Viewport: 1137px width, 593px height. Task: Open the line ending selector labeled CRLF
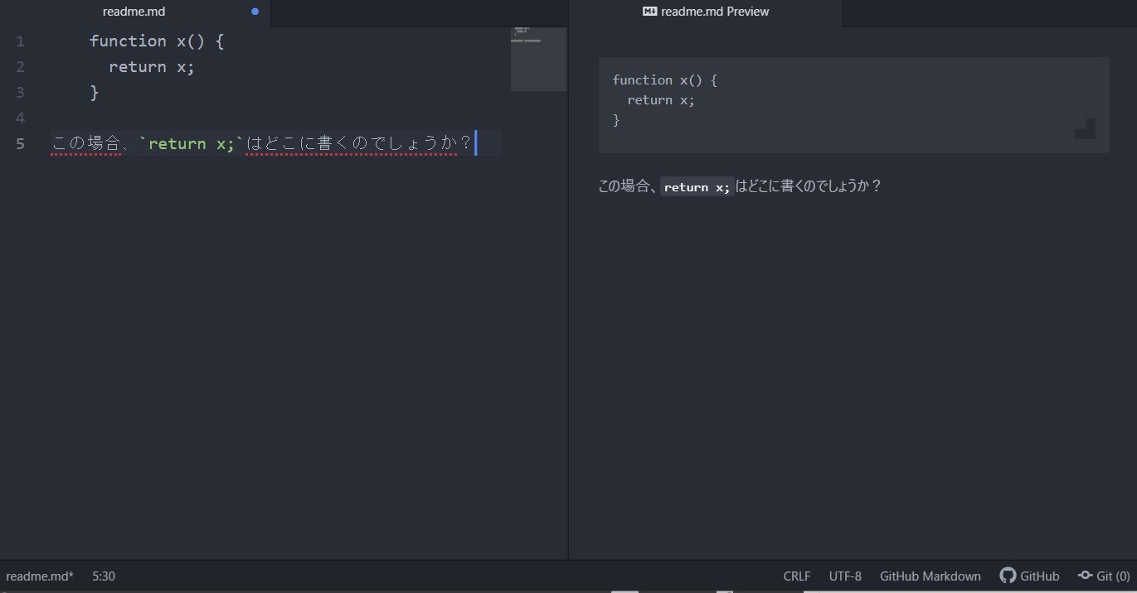(796, 576)
